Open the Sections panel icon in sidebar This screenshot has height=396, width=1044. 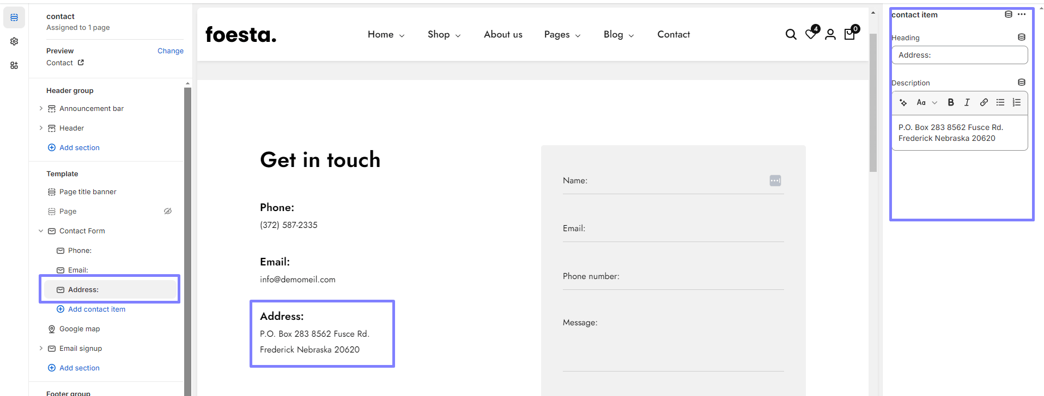pyautogui.click(x=14, y=17)
